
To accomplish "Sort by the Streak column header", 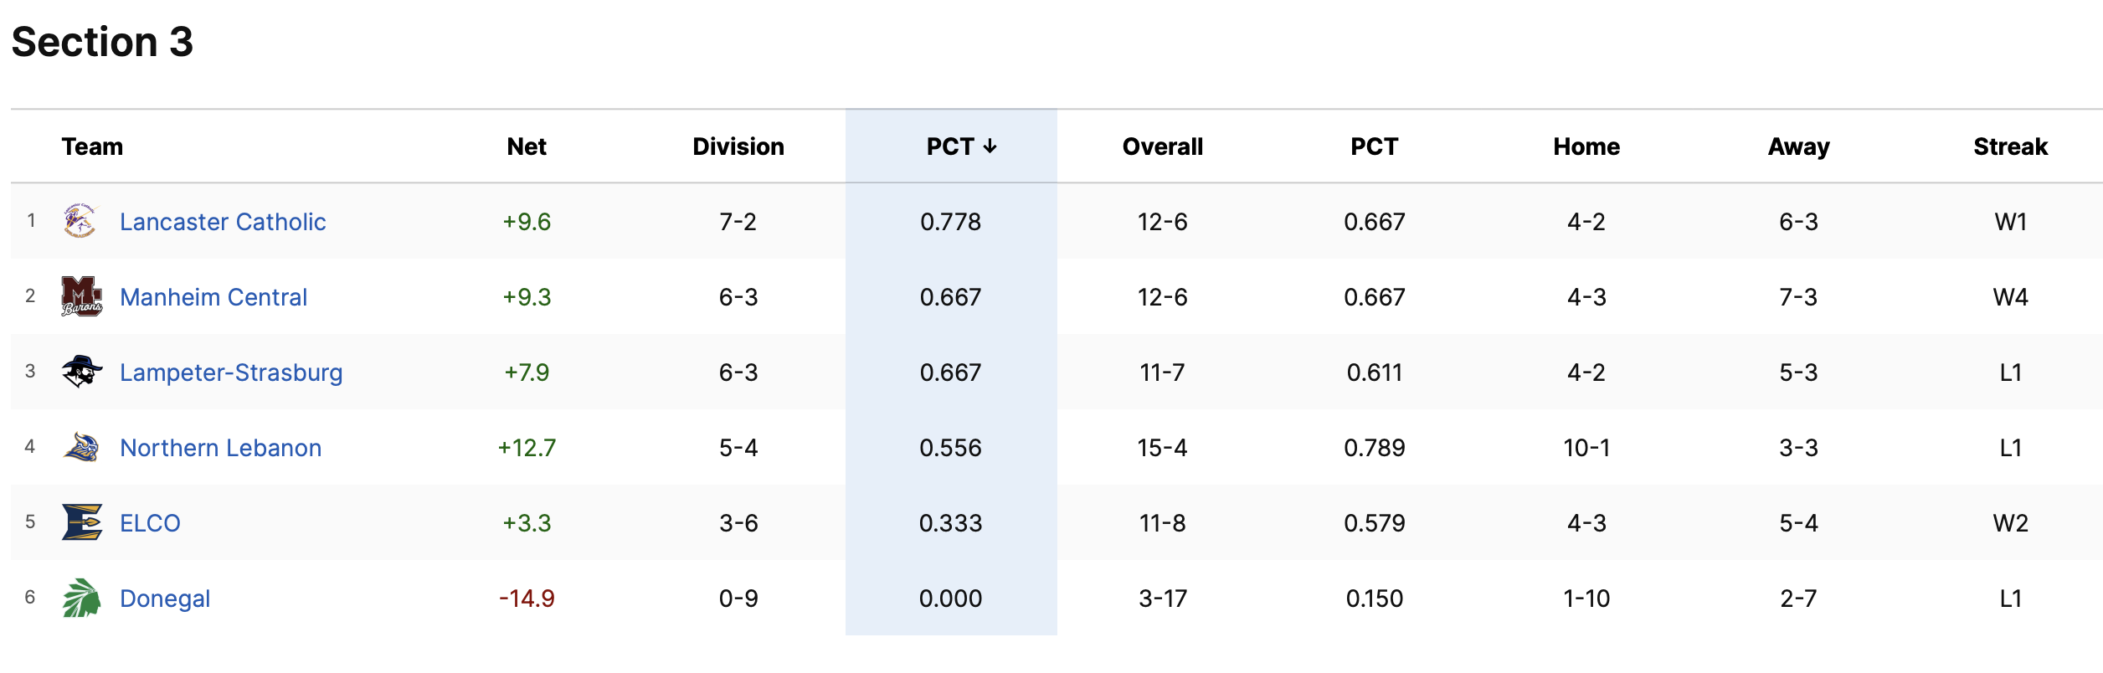I will (x=2010, y=146).
